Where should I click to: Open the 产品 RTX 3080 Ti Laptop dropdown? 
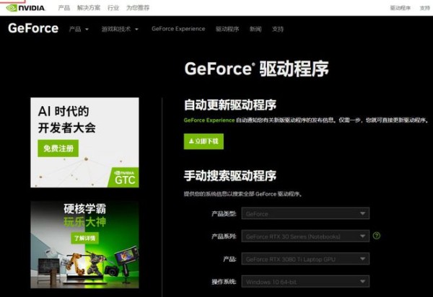click(306, 259)
